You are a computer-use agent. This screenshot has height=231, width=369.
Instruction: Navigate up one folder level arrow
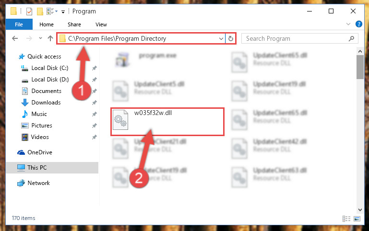pyautogui.click(x=50, y=38)
